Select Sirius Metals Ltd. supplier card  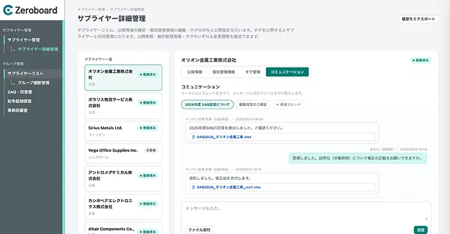tap(123, 131)
